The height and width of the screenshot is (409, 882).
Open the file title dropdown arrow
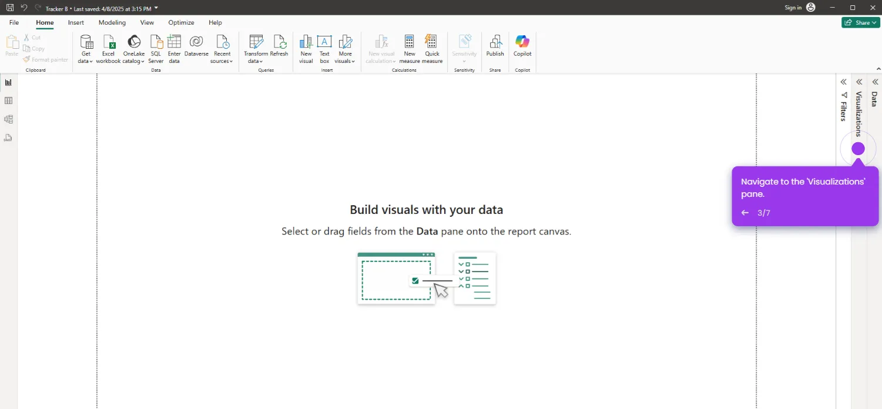[x=156, y=8]
